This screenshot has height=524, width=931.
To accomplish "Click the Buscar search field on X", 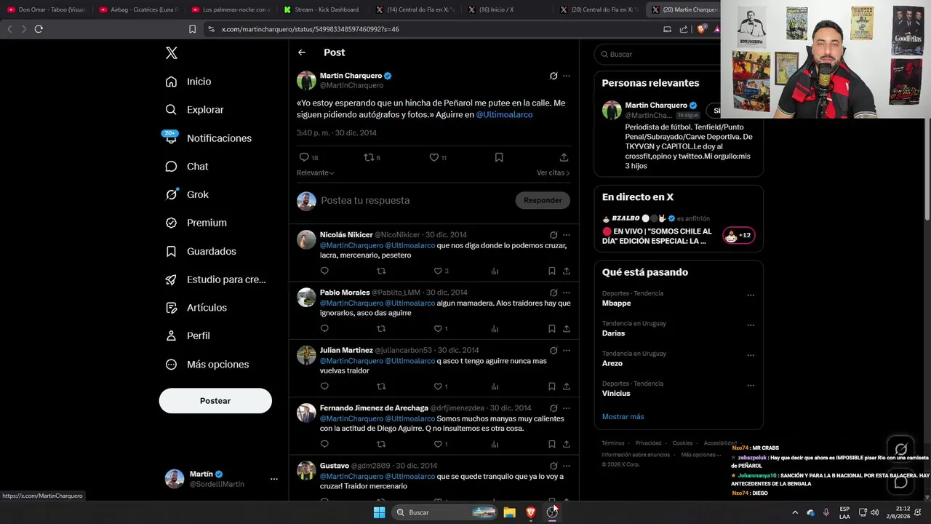I will [x=658, y=55].
